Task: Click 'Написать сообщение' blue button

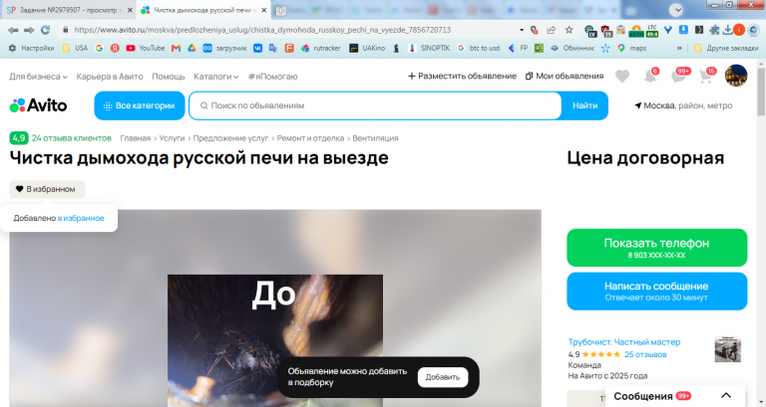Action: click(656, 291)
